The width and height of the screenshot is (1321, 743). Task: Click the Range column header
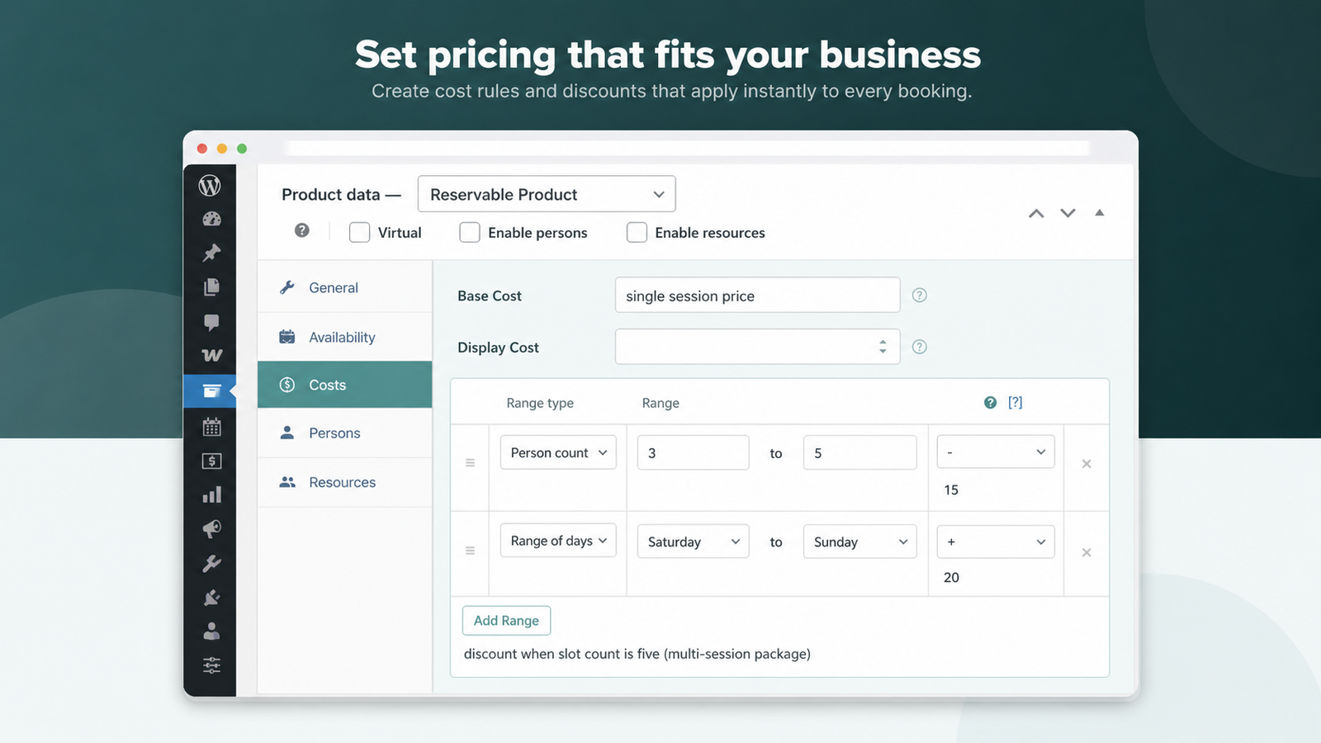pyautogui.click(x=660, y=403)
